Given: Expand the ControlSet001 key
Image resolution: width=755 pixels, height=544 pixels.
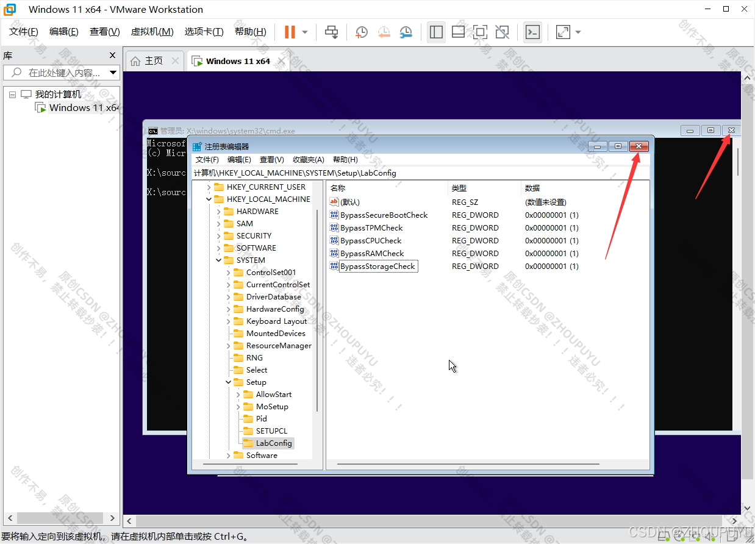Looking at the screenshot, I should click(x=229, y=273).
